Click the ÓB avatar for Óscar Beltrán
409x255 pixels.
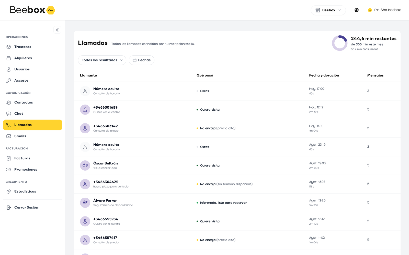tap(85, 165)
